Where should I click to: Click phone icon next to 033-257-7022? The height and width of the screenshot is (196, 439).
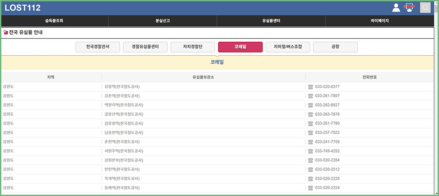pos(310,132)
